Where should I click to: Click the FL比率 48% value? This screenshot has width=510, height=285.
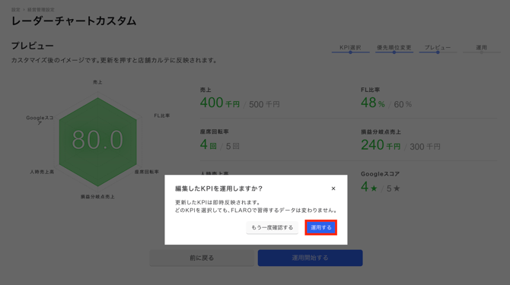[x=373, y=103]
